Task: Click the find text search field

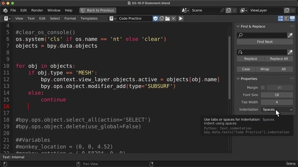Action: click(x=262, y=35)
